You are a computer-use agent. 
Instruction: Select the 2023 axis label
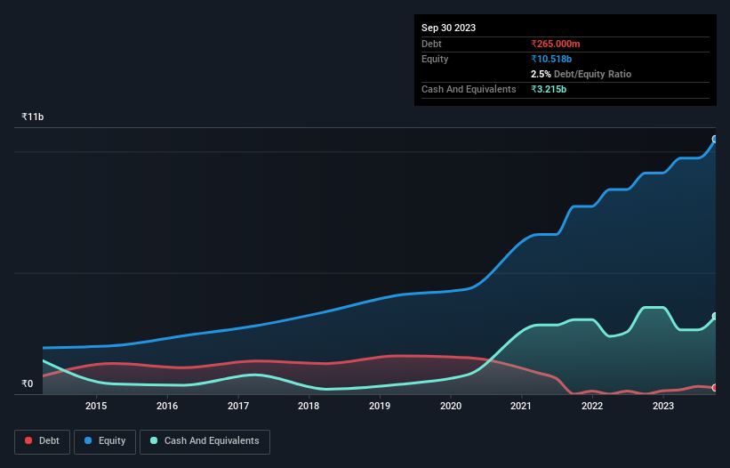click(x=663, y=406)
